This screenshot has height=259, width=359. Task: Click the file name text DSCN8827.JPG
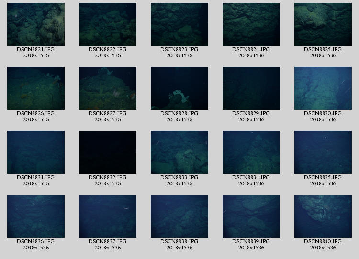(108, 113)
